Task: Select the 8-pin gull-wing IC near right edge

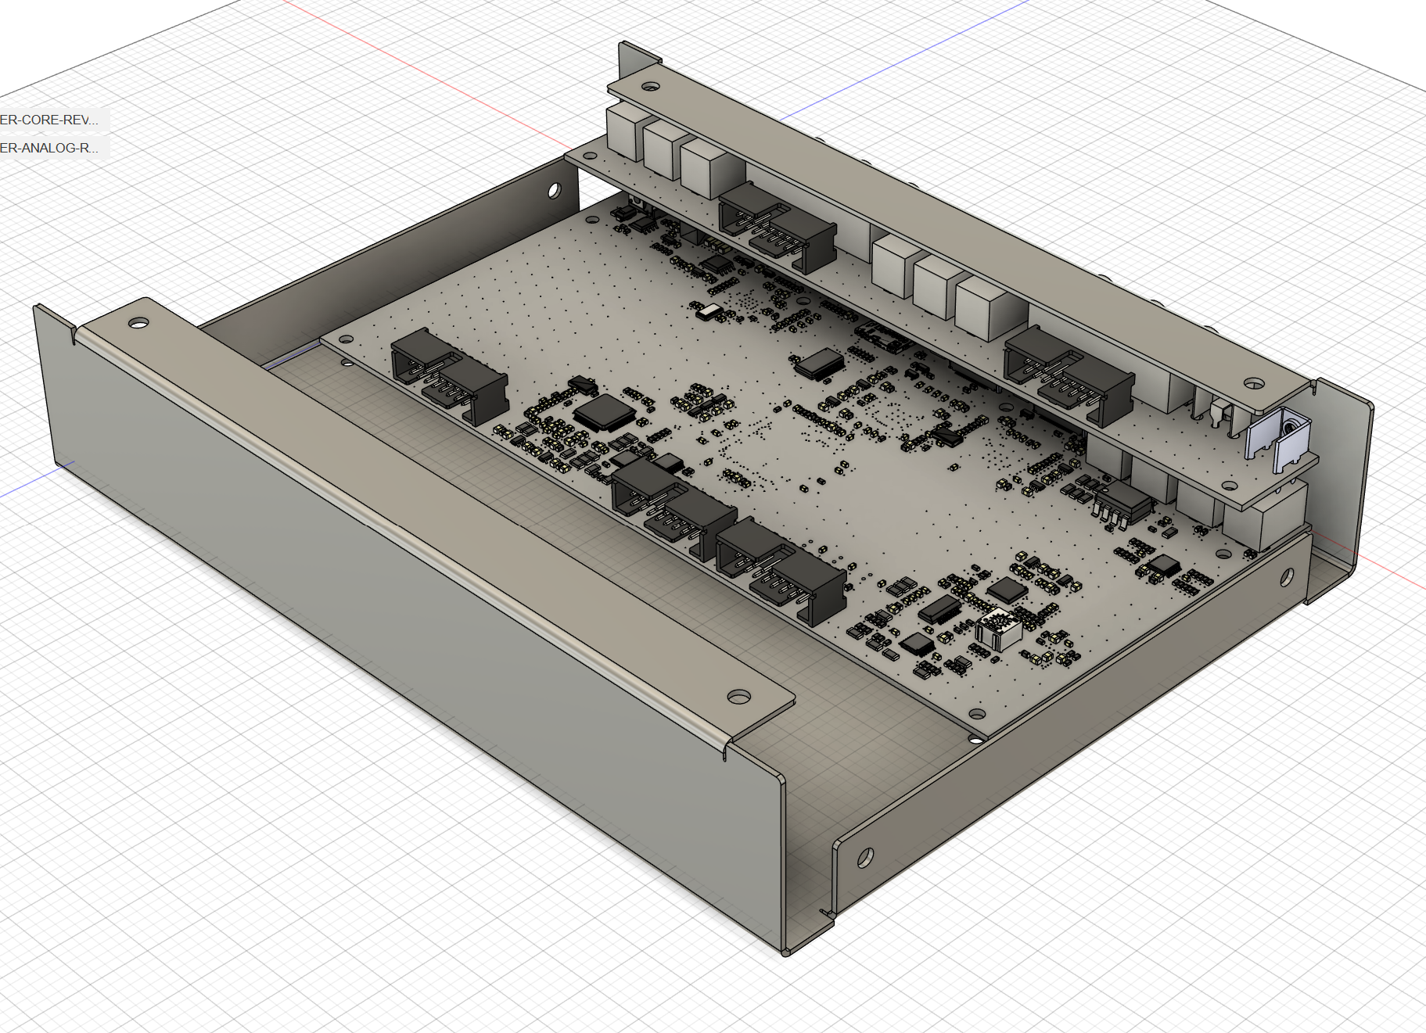Action: pyautogui.click(x=1123, y=500)
